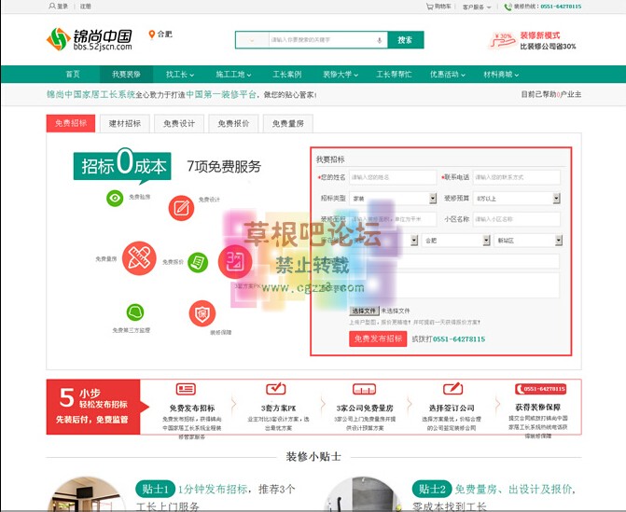Open the 招标类型 dropdown
Image resolution: width=626 pixels, height=512 pixels.
pyautogui.click(x=393, y=199)
